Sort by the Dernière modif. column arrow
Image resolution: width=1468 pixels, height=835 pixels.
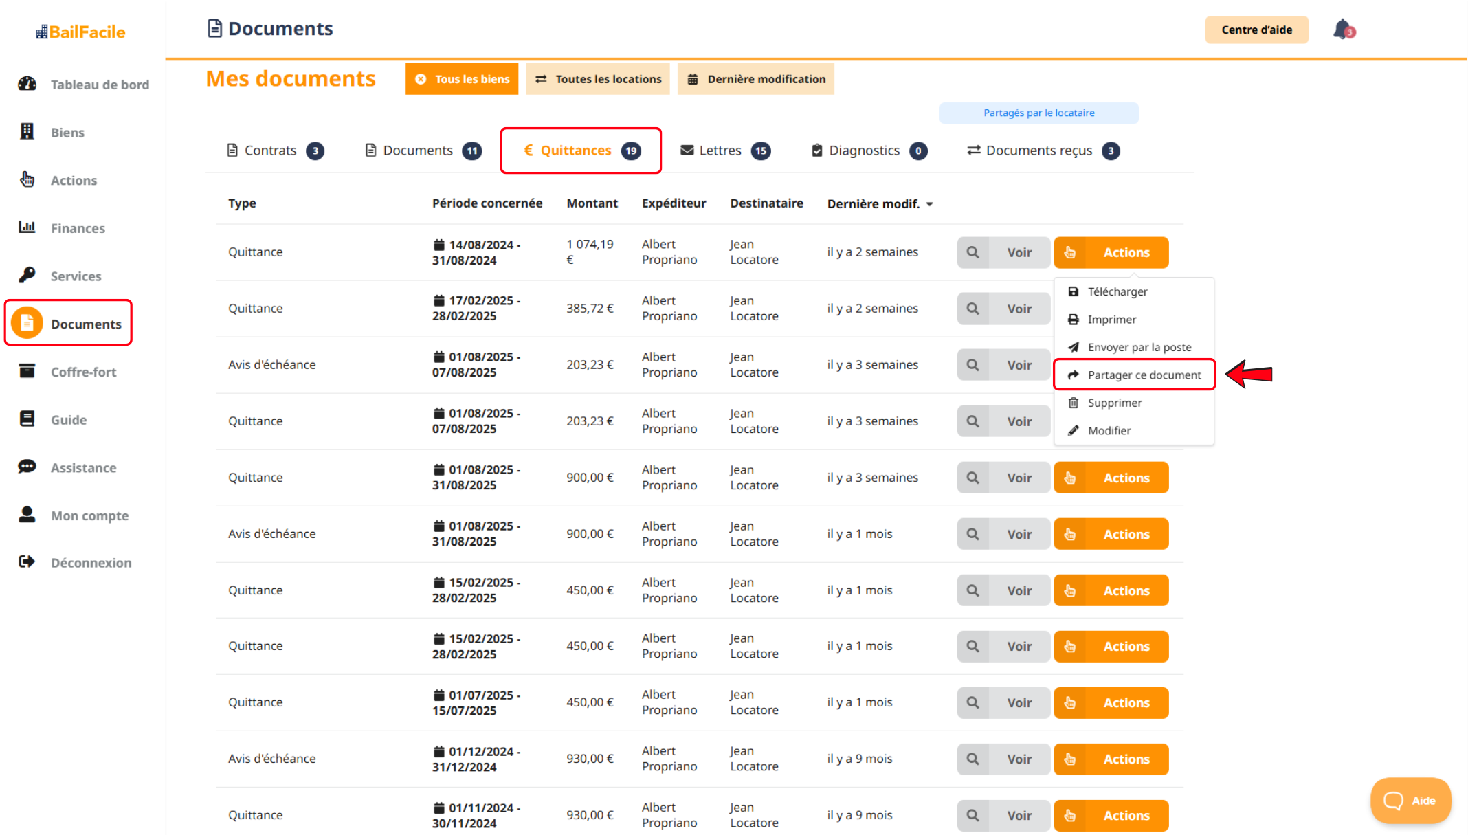(x=930, y=204)
